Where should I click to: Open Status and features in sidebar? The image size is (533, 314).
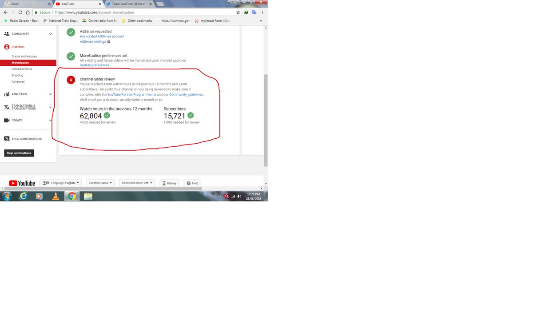(x=24, y=56)
